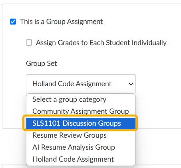Image resolution: width=181 pixels, height=168 pixels.
Task: Select Holland Code Assignment in the list
Action: point(81,159)
